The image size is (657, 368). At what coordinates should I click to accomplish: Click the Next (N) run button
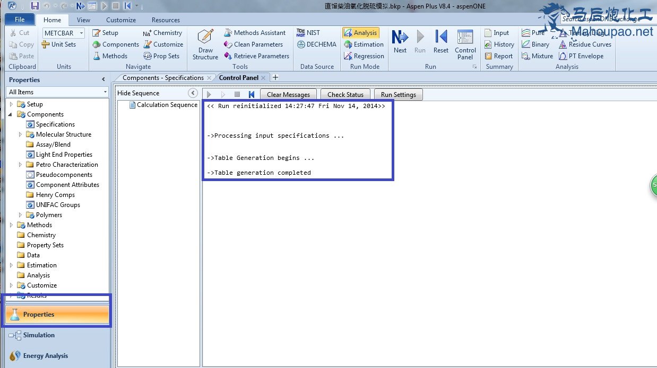tap(400, 42)
